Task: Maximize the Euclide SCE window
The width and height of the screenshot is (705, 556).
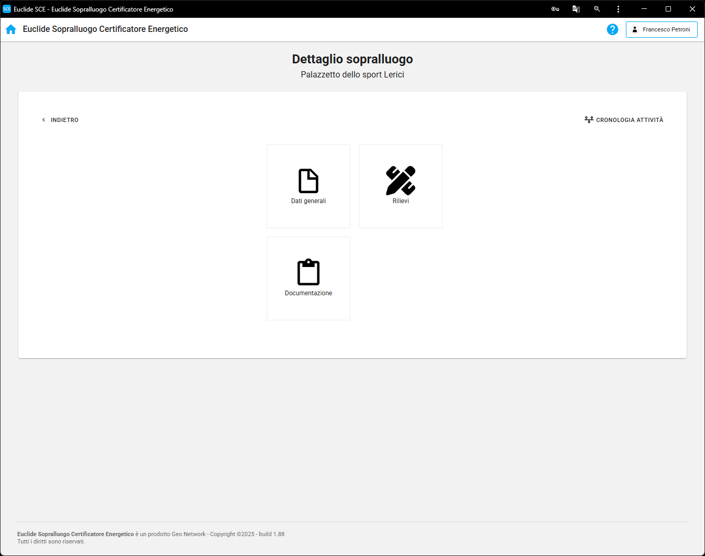Action: coord(668,9)
